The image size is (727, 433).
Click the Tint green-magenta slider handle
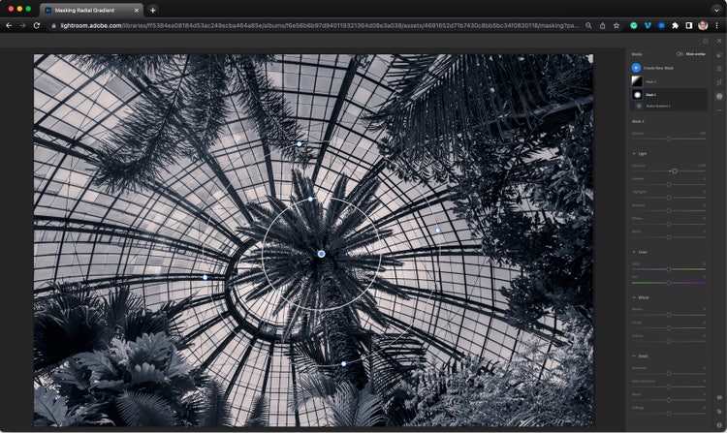tap(669, 282)
